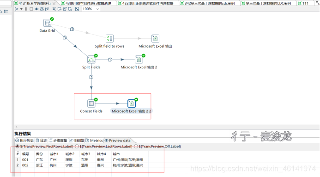Image resolution: width=320 pixels, height=177 pixels.
Task: Click the 杭州;宁波;温州;嘉兴 concatenated cell
Action: [128, 165]
